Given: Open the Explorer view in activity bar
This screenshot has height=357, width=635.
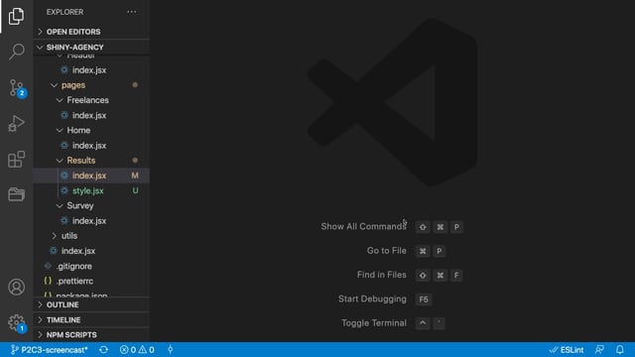Looking at the screenshot, I should pyautogui.click(x=16, y=16).
